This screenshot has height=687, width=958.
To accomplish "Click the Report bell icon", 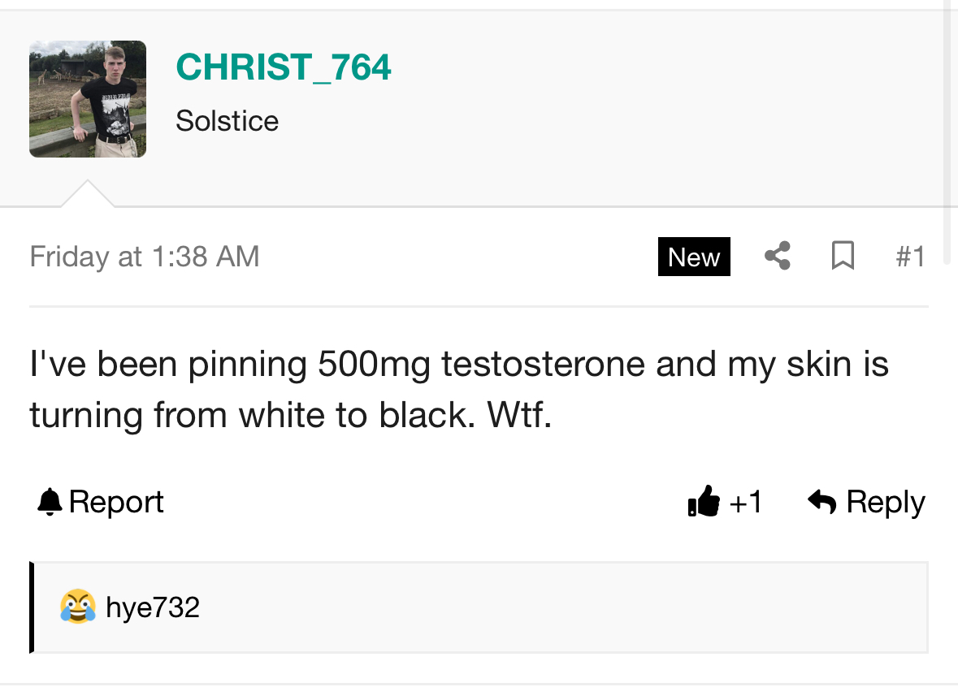I will [50, 502].
